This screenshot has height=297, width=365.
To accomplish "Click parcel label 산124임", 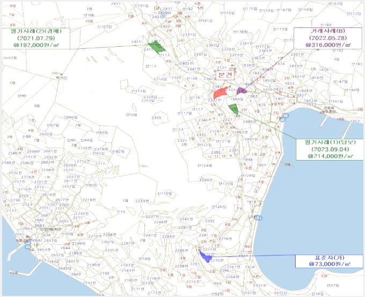I will click(205, 165).
